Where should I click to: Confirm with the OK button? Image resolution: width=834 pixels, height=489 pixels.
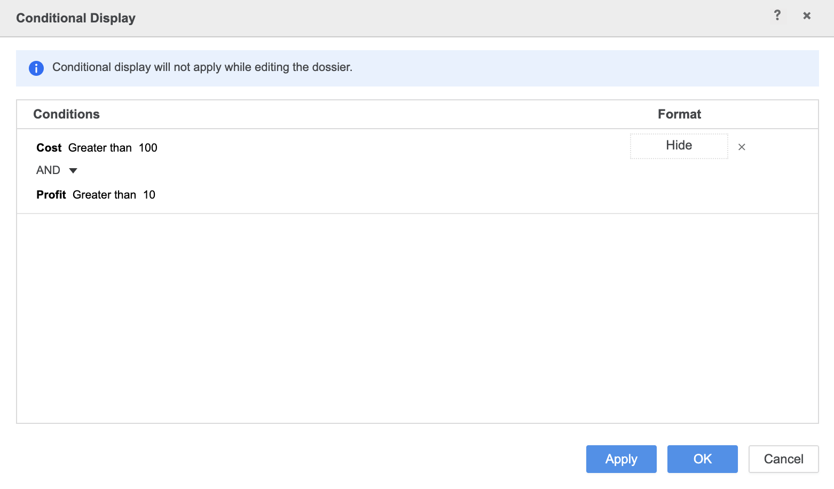(x=702, y=459)
